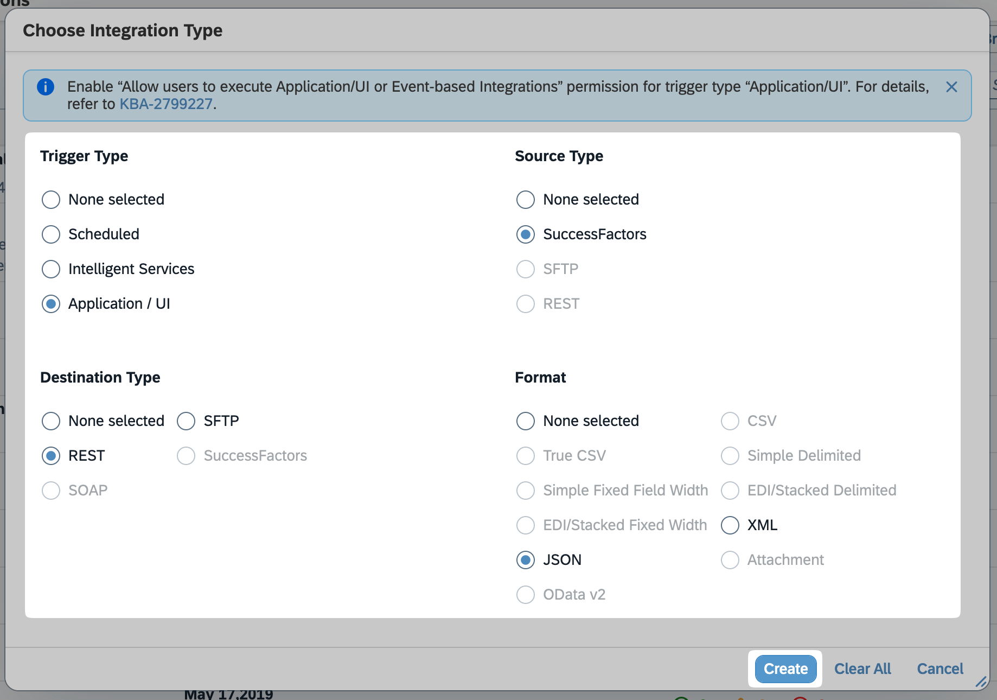The width and height of the screenshot is (997, 700).
Task: Select SFTP as destination type
Action: [186, 421]
